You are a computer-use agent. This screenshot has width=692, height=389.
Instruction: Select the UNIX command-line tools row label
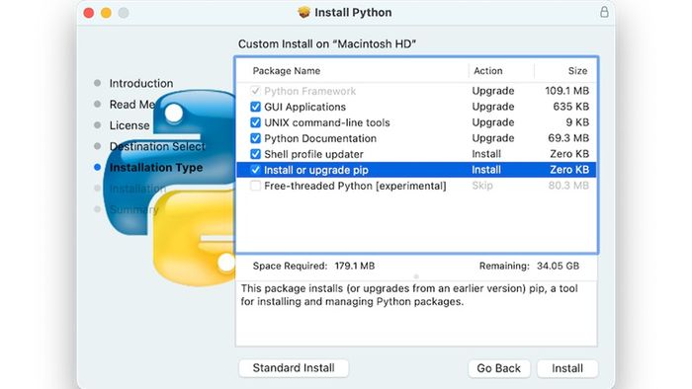[x=327, y=122]
